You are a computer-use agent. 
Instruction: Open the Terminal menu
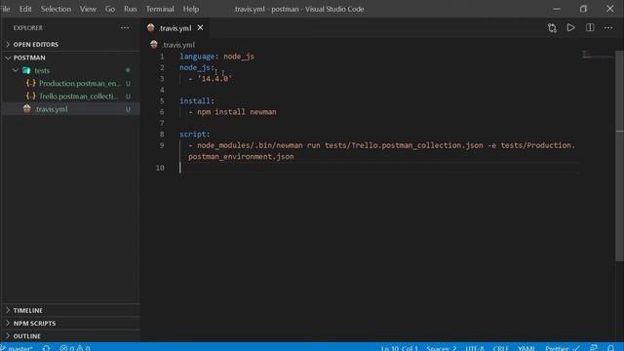[160, 9]
